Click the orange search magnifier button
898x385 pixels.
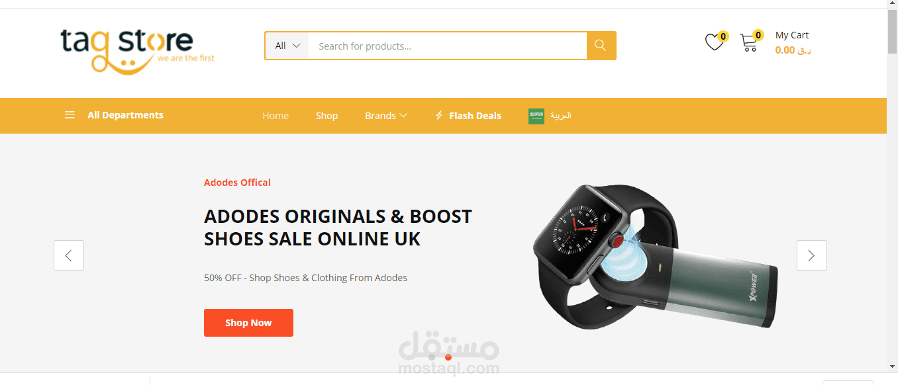pyautogui.click(x=601, y=46)
